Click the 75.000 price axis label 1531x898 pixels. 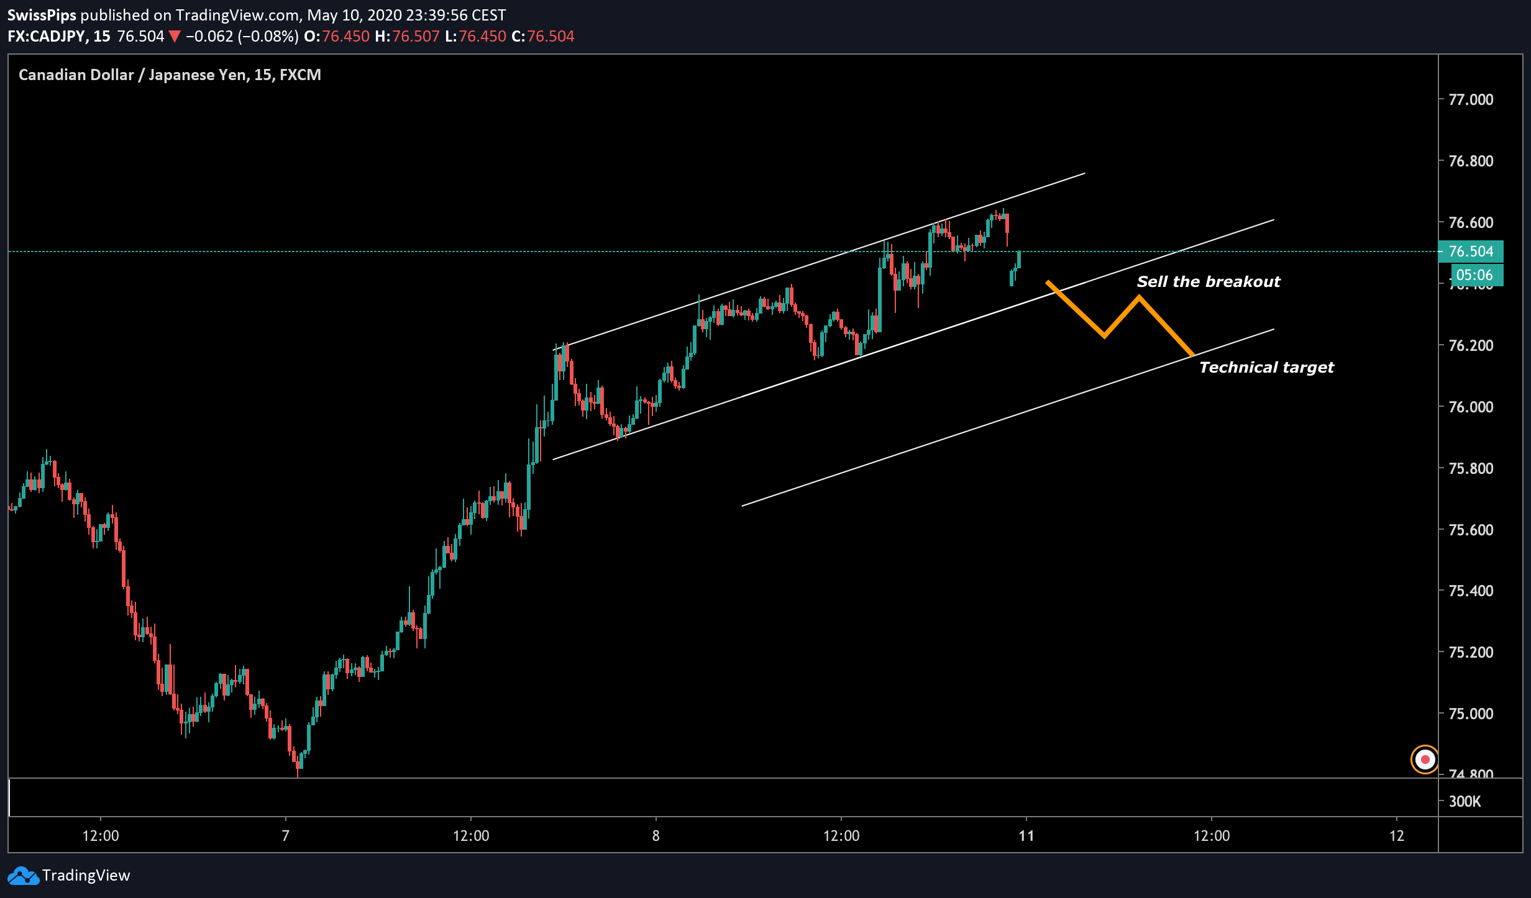coord(1471,714)
